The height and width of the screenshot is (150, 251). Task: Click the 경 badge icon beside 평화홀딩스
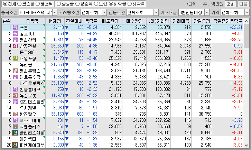click(15, 71)
